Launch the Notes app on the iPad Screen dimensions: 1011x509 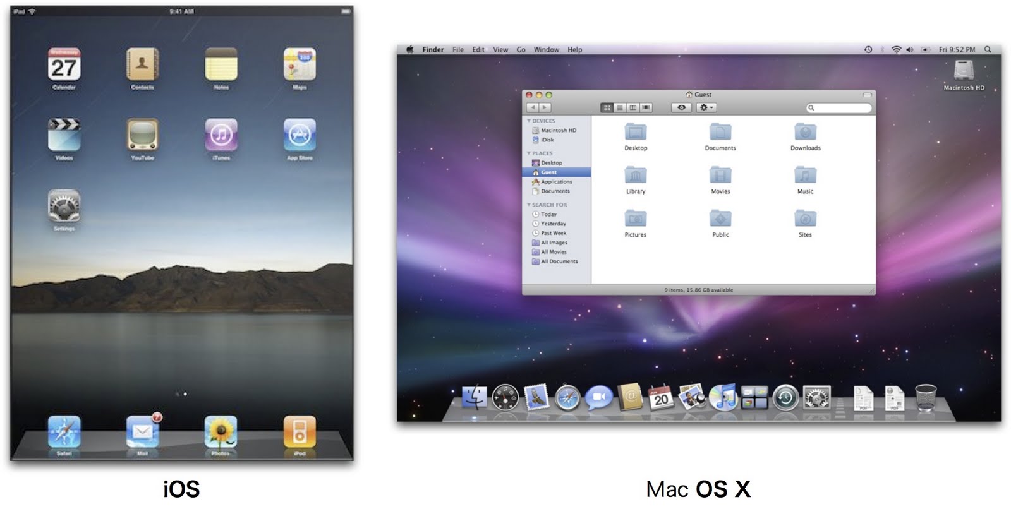(x=221, y=64)
